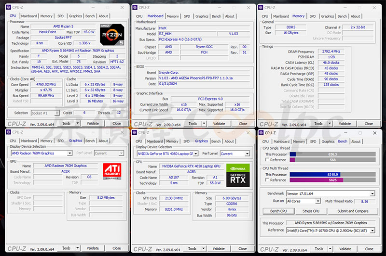
Task: Open CPU tab in Bench window
Action: (x=265, y=141)
